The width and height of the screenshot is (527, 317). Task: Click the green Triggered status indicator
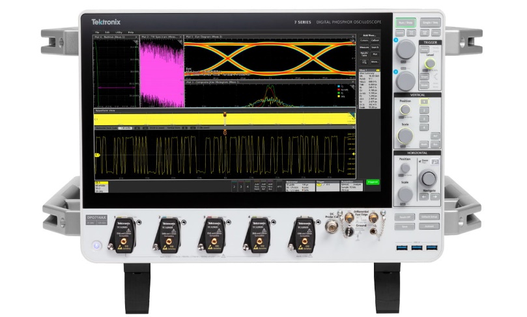click(x=373, y=183)
